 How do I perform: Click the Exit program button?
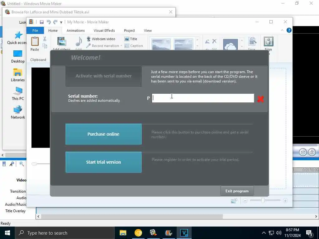point(237,191)
